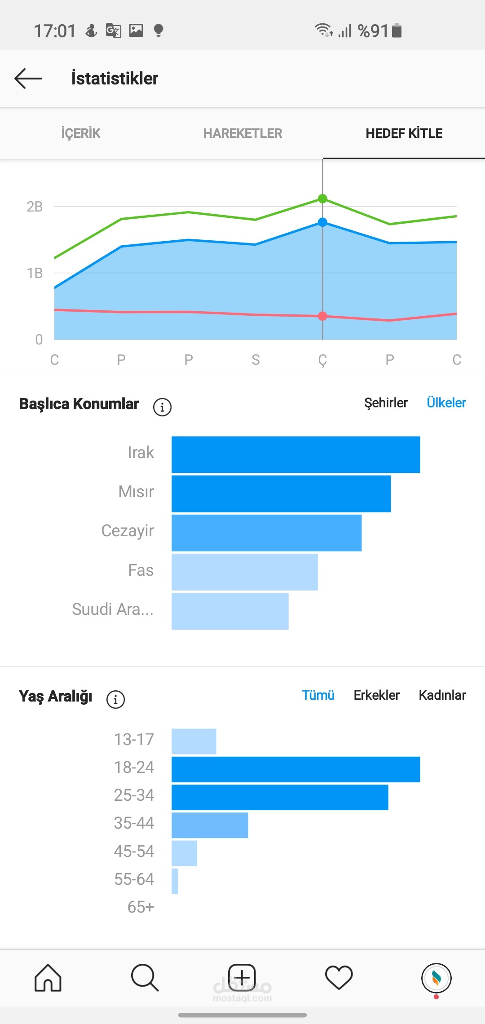Screen dimensions: 485x1024
Task: Show locations by Şehirler
Action: [x=386, y=403]
